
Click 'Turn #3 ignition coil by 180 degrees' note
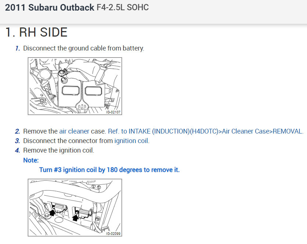point(109,170)
